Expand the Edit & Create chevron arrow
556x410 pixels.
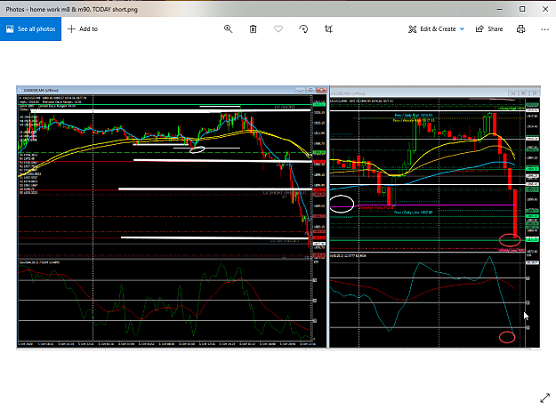click(x=462, y=29)
